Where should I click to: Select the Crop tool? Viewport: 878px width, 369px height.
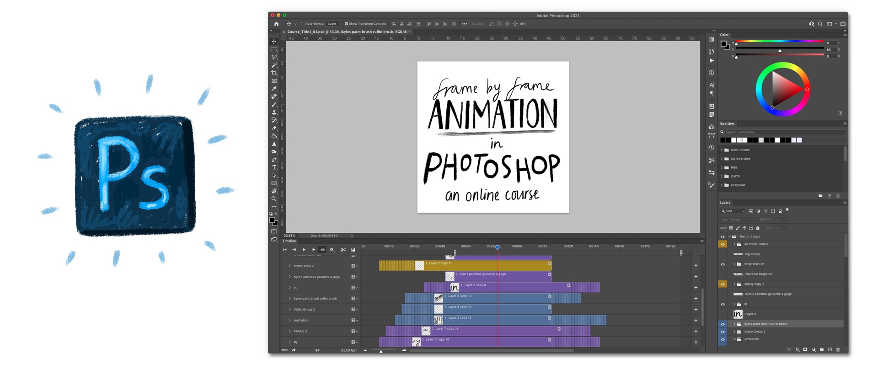[x=274, y=73]
